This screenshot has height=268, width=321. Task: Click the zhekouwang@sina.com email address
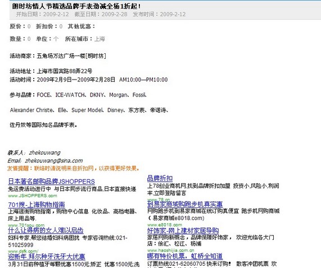tap(54, 161)
